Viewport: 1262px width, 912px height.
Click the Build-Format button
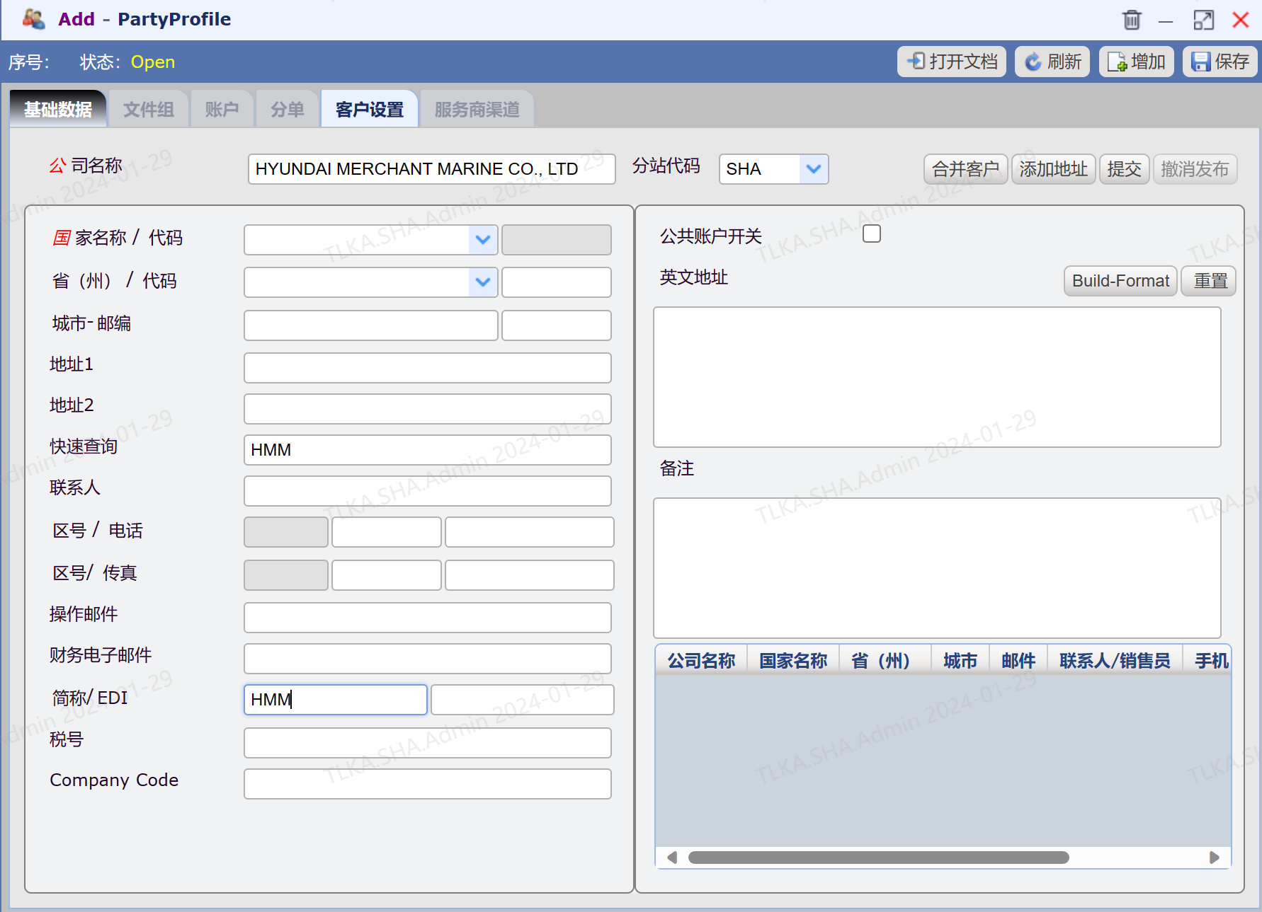pyautogui.click(x=1120, y=281)
